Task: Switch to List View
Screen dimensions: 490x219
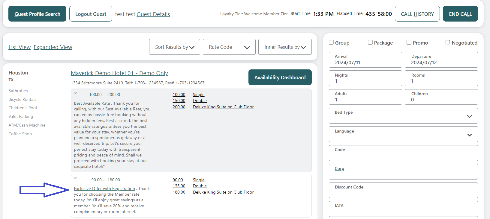Action: click(20, 47)
